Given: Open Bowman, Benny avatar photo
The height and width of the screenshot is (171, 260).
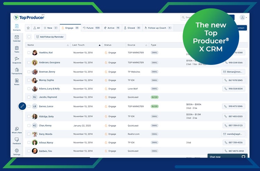Looking at the screenshot, I should coord(35,72).
